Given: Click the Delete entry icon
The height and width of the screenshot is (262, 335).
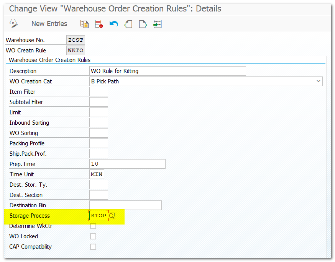Looking at the screenshot, I should click(x=99, y=24).
